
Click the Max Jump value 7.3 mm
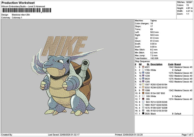tap(154, 56)
